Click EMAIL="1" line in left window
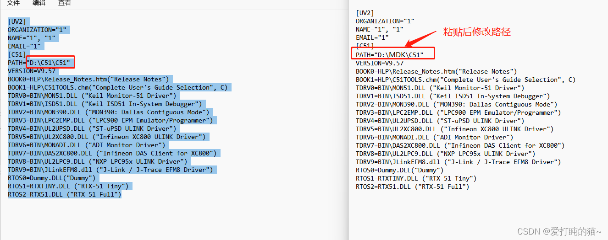This screenshot has height=240, width=608. pos(24,46)
